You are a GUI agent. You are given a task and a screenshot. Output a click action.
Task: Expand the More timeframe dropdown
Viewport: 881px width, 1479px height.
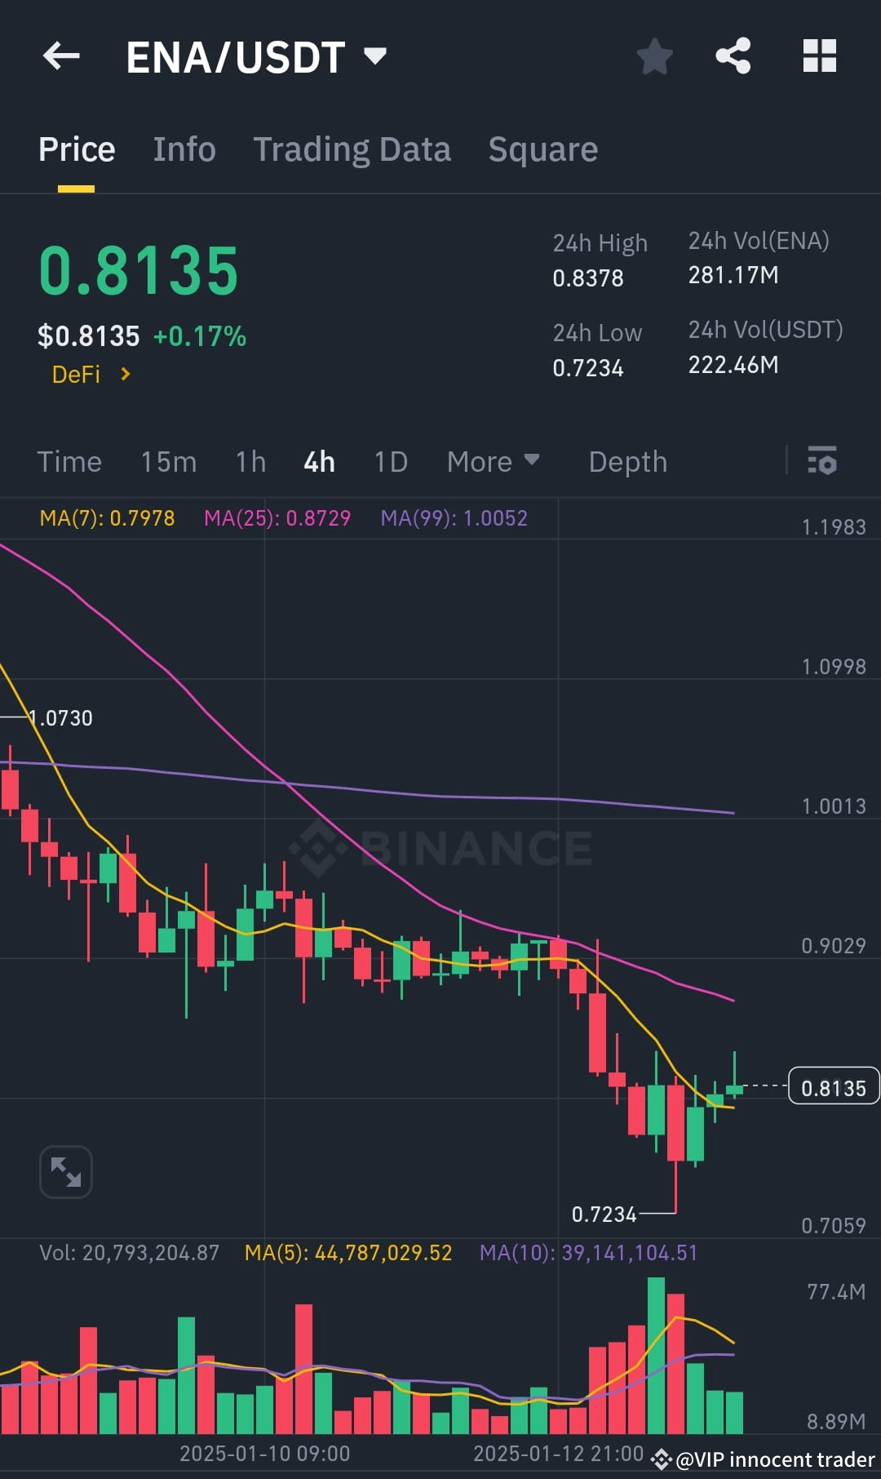[x=492, y=461]
